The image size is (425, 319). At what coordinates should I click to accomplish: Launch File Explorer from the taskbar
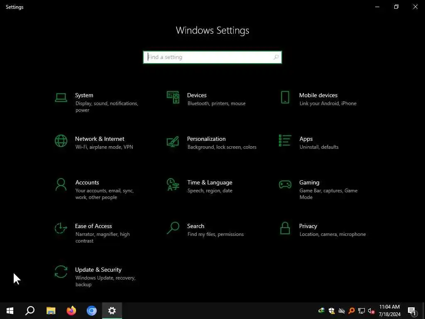51,311
